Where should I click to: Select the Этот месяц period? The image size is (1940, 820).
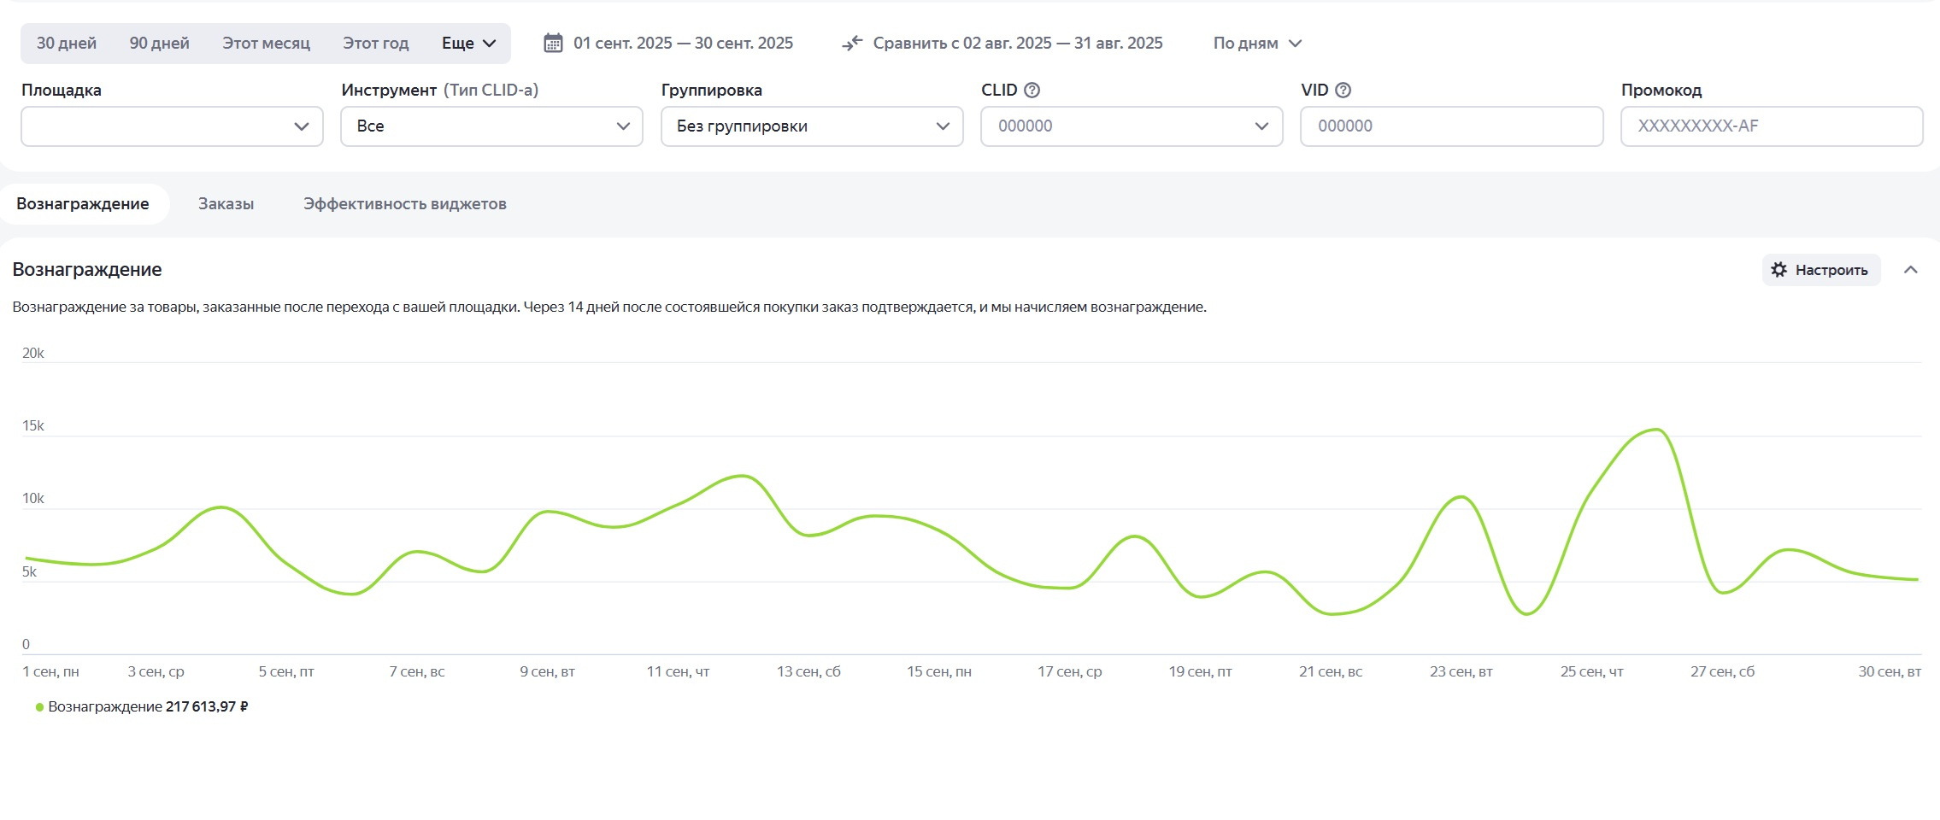266,44
